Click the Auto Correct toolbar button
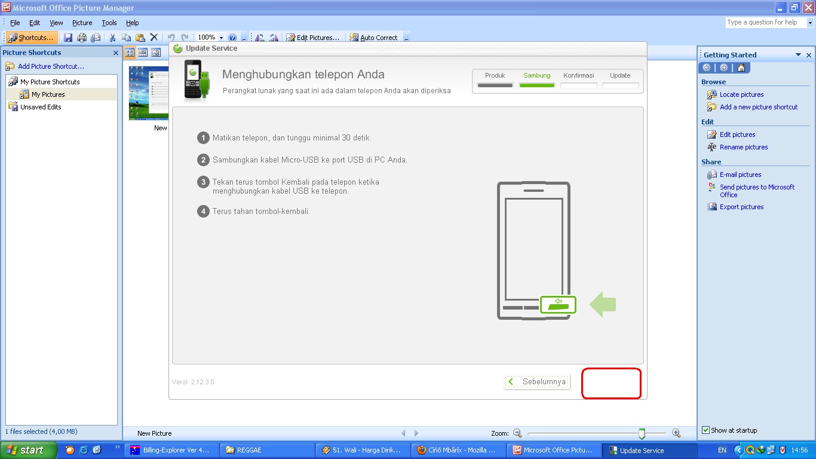 click(373, 37)
